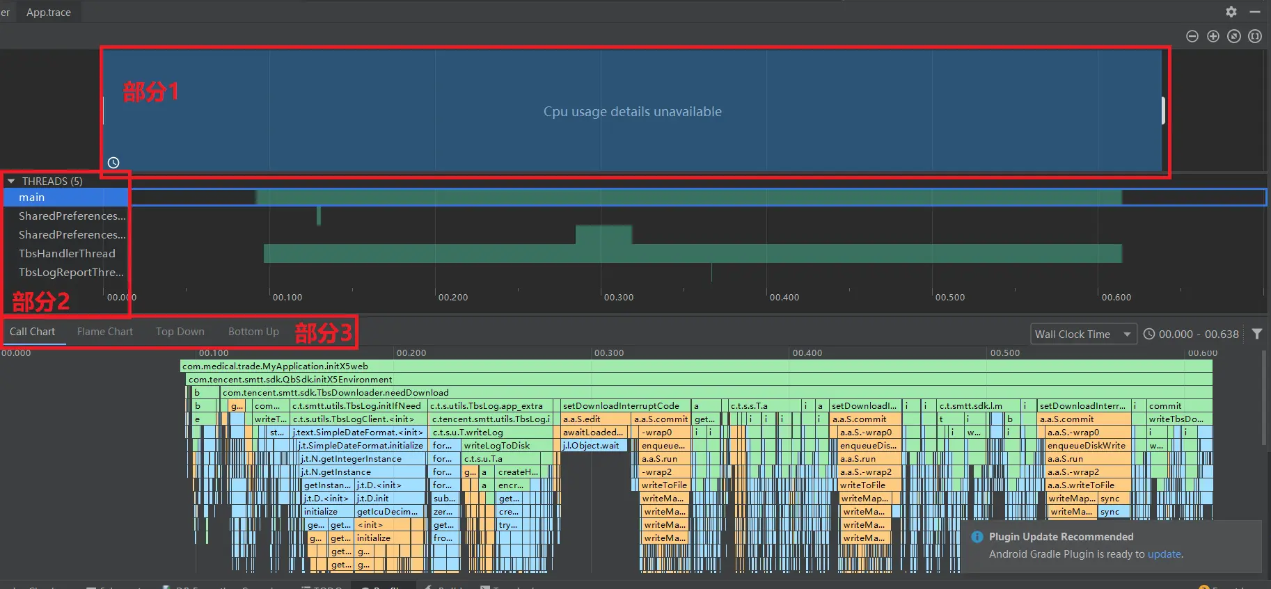Click zoom to selection frame icon
Image resolution: width=1271 pixels, height=589 pixels.
[1255, 36]
